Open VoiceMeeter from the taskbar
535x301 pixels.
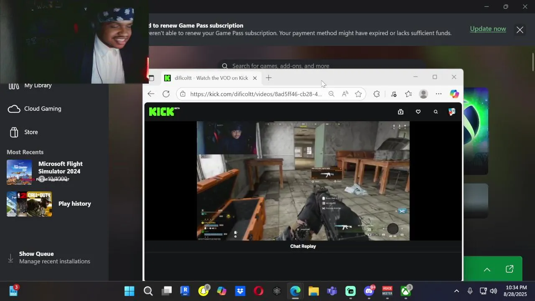point(387,291)
